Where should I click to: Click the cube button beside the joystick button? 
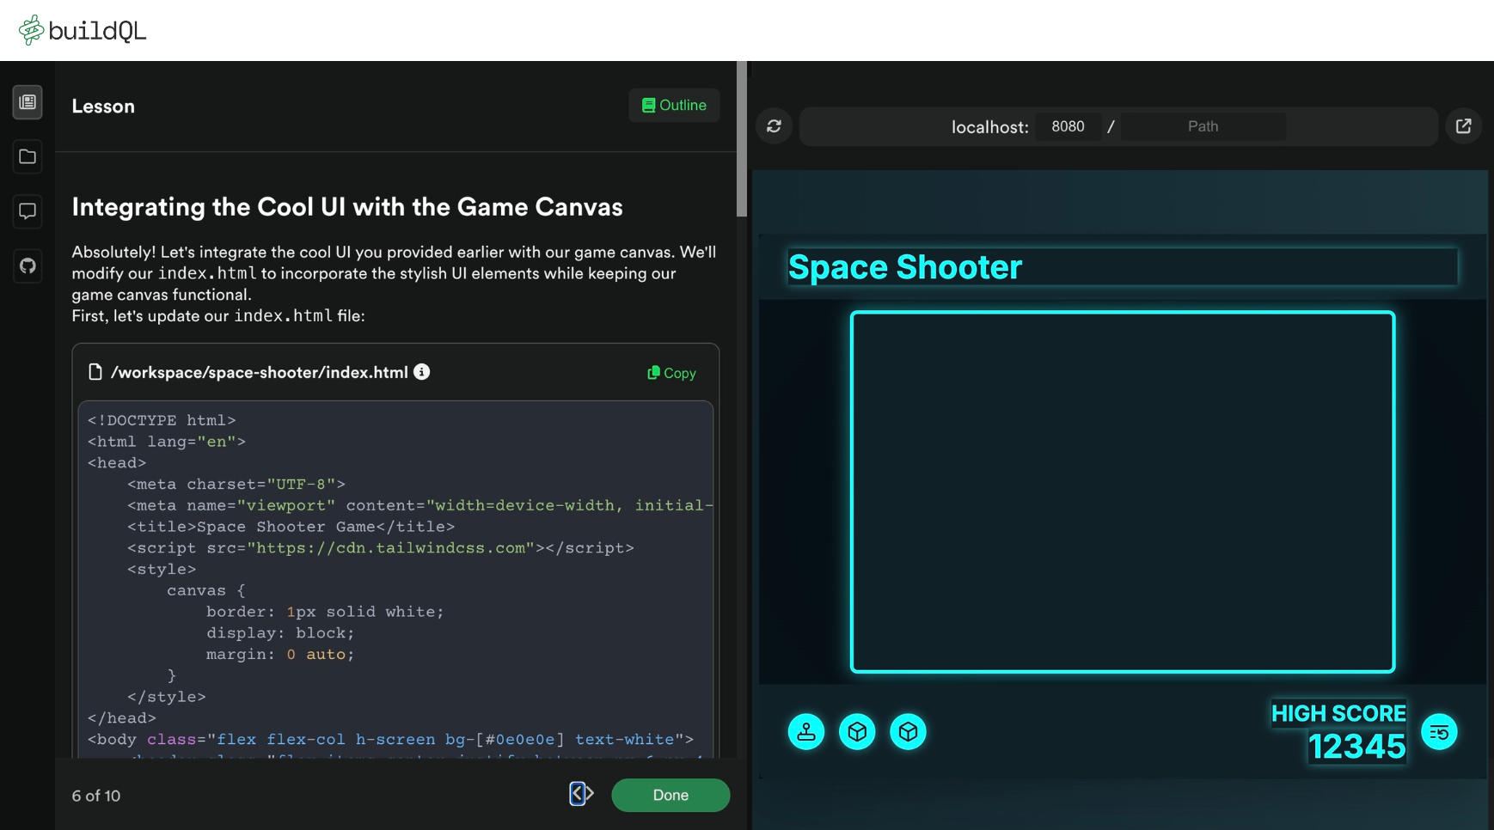pyautogui.click(x=857, y=732)
